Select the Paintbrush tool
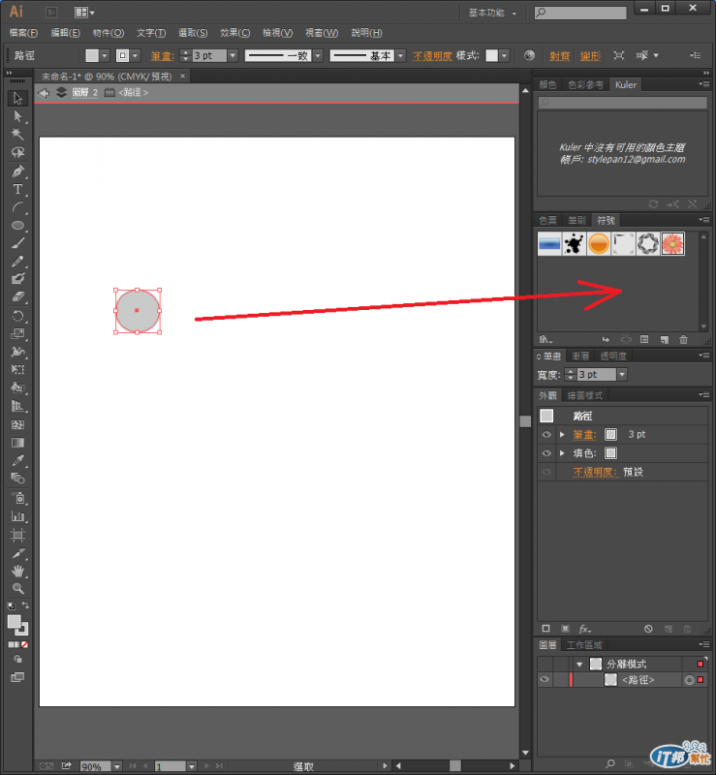 point(17,243)
